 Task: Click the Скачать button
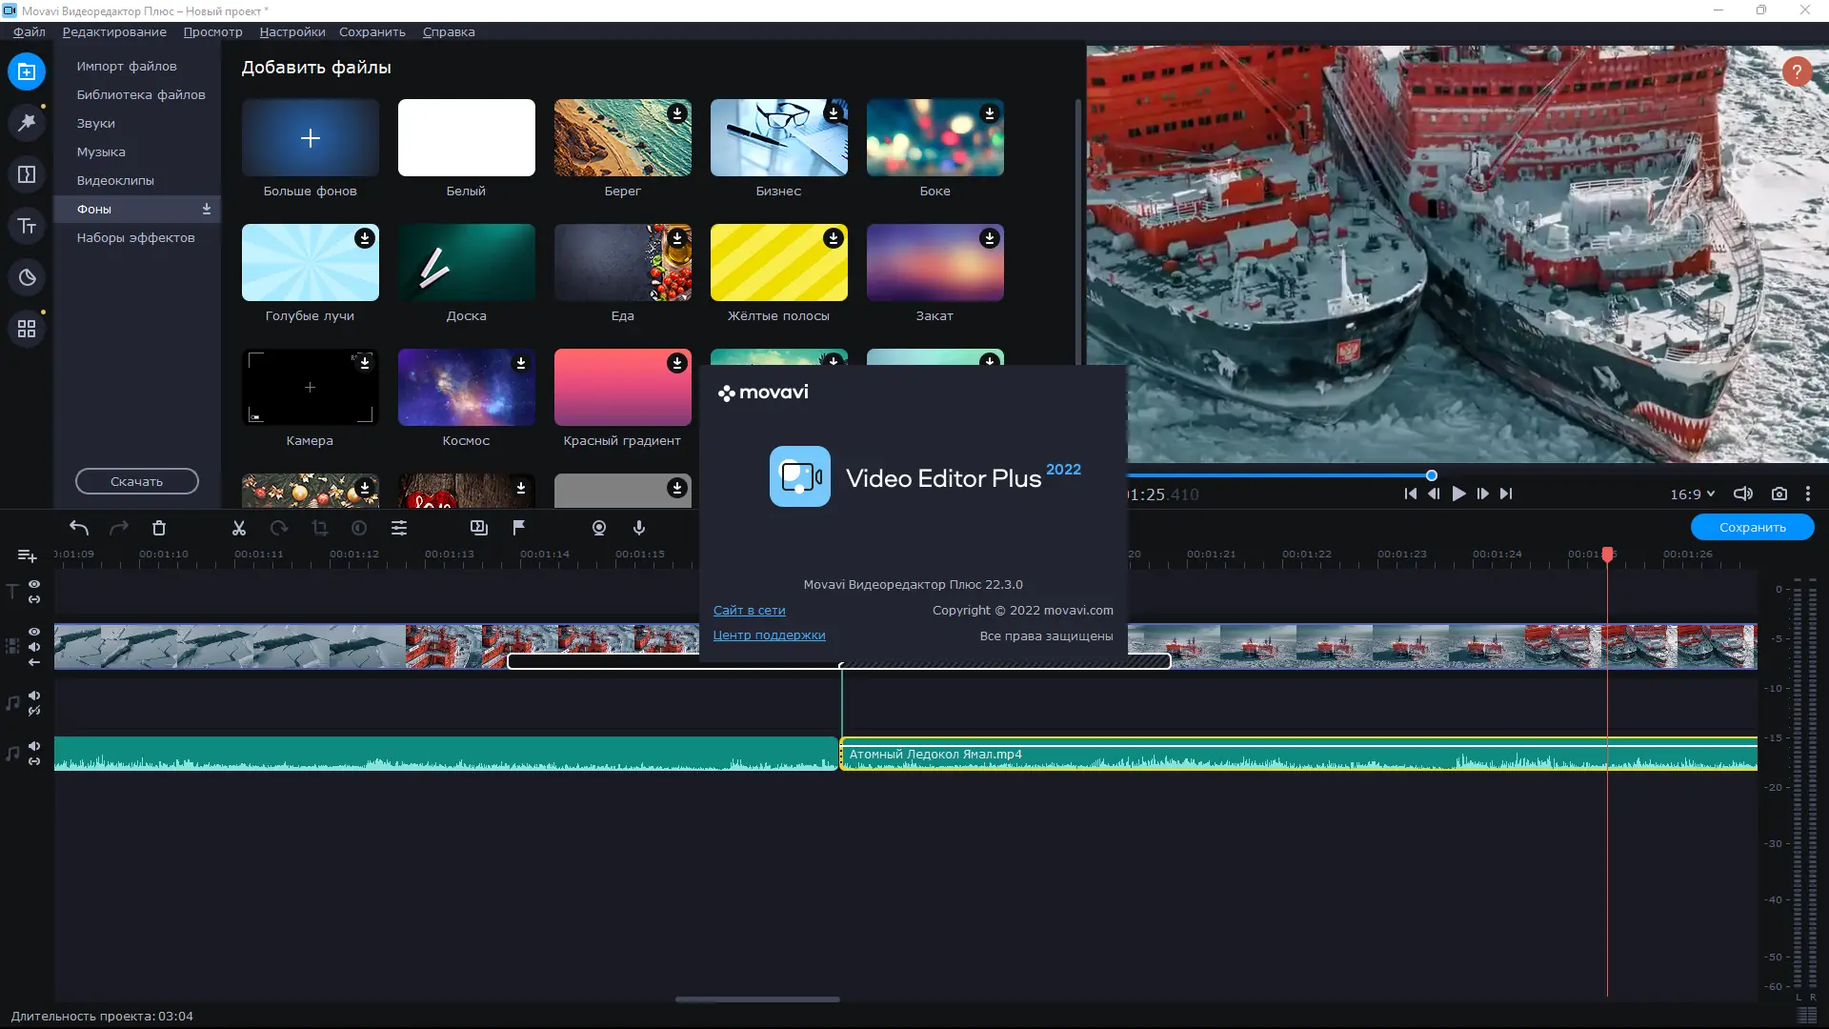pos(136,481)
